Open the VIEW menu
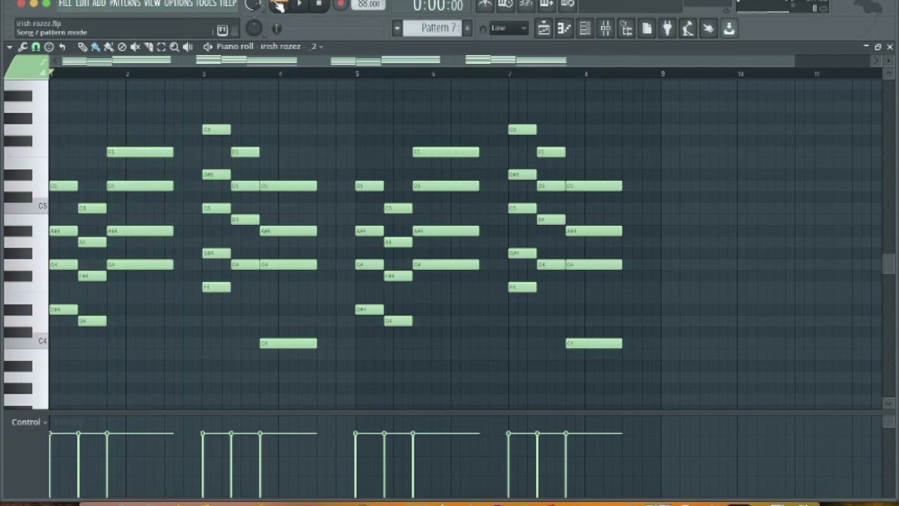This screenshot has width=899, height=506. [152, 4]
